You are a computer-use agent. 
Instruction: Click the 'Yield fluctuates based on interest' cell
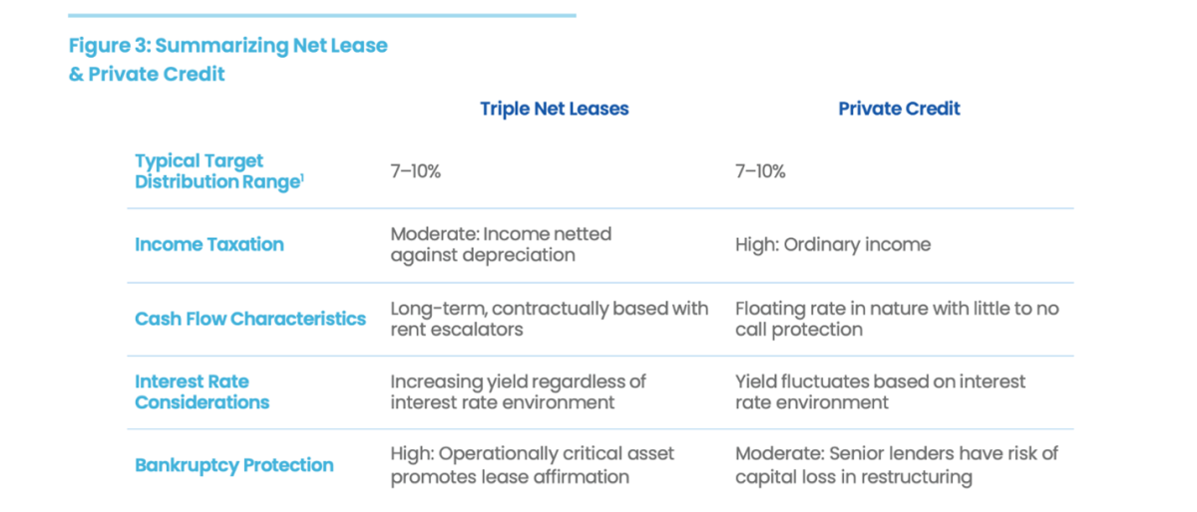click(881, 391)
